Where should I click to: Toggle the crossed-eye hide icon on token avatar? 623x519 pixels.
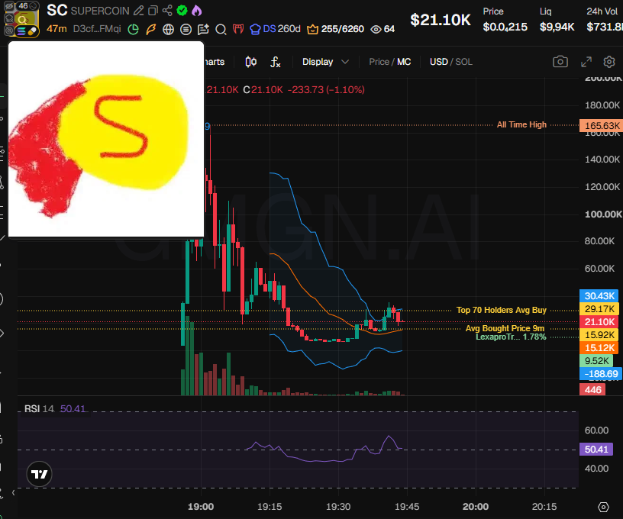9,6
